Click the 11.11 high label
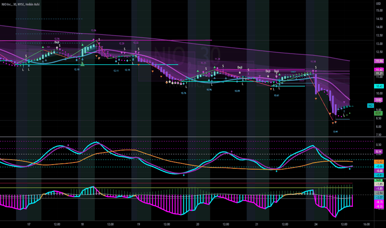The image size is (386, 228). (203, 63)
